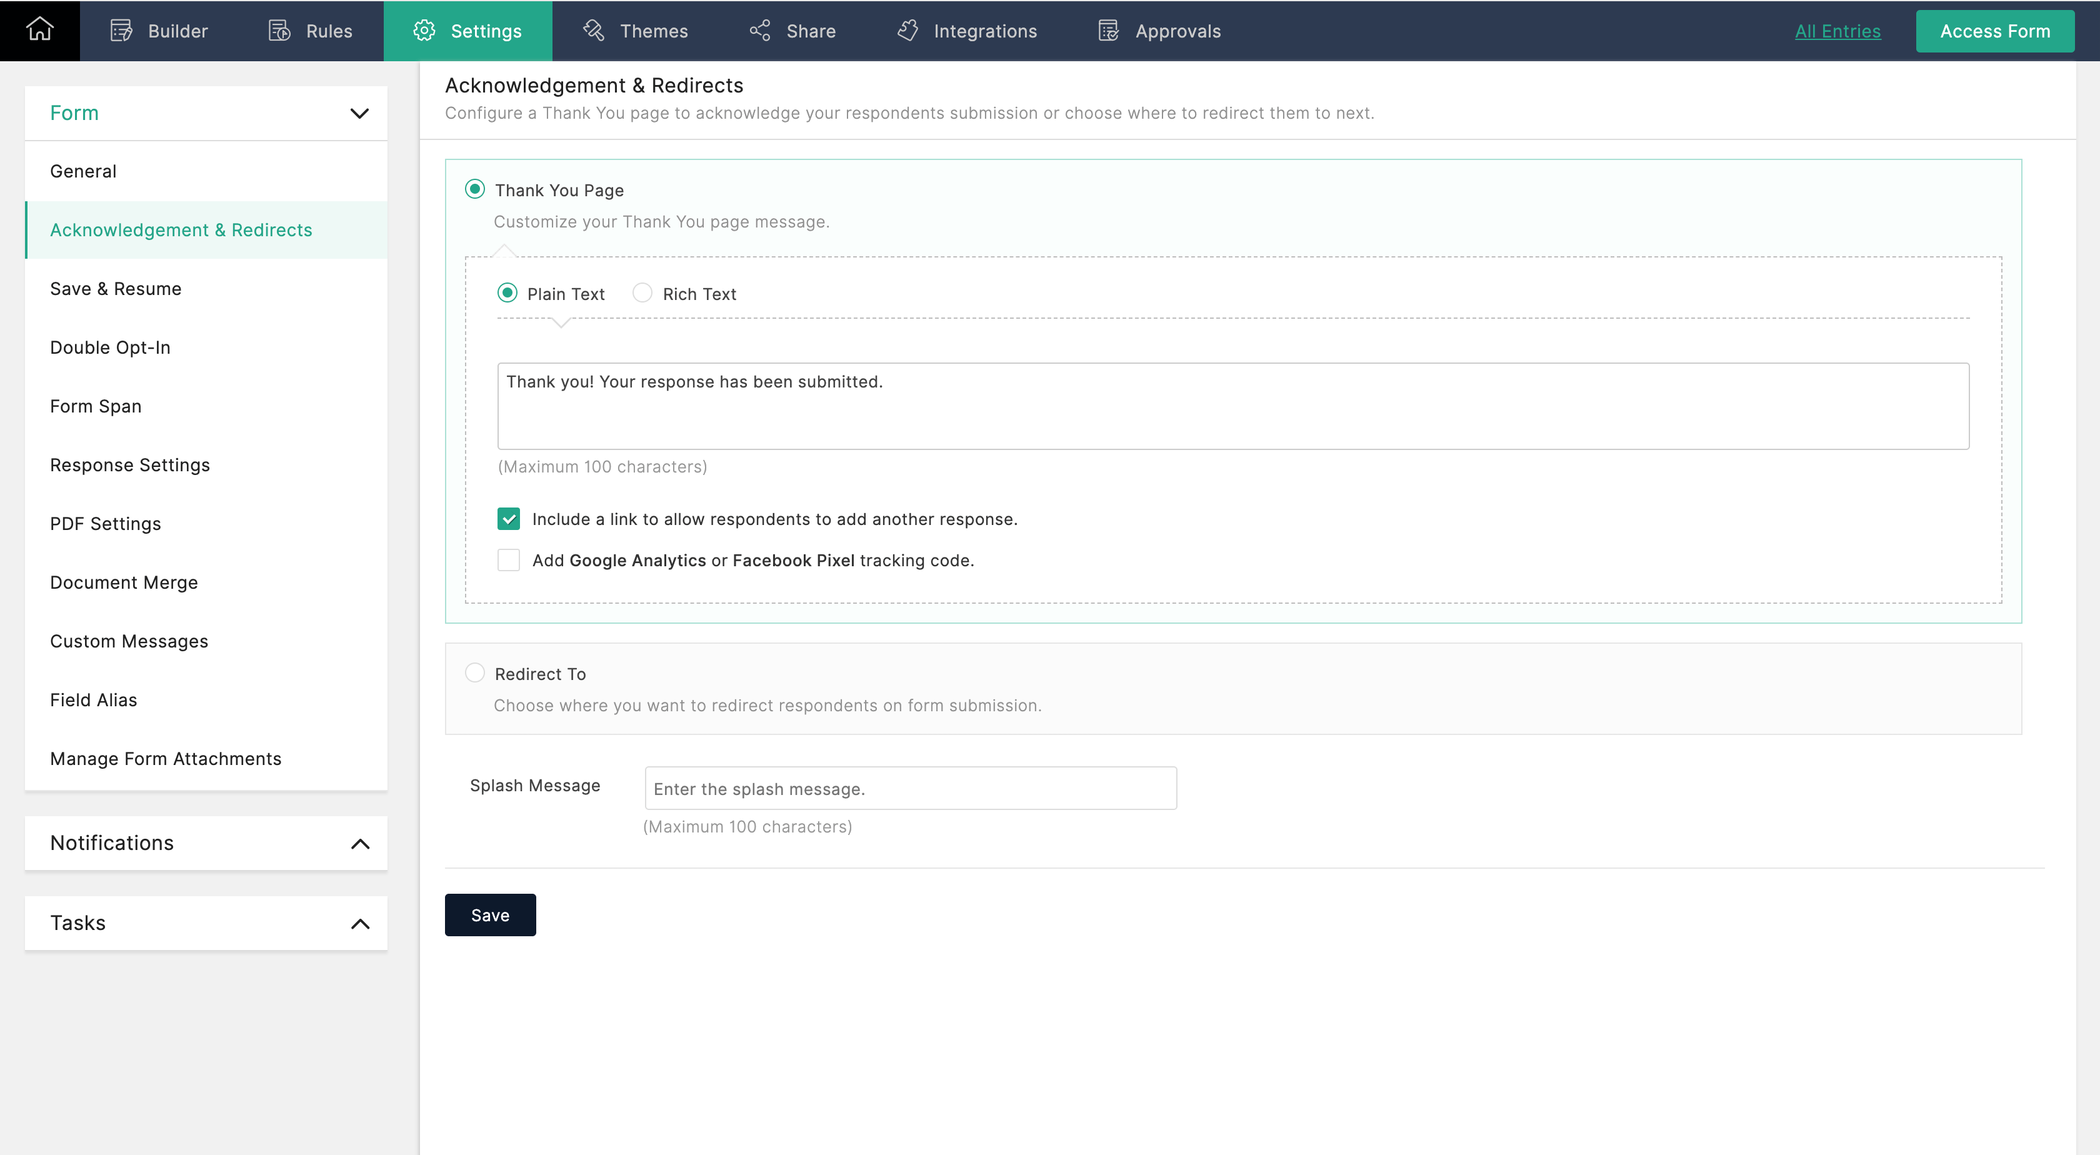Click the Tasks section header
Screen dimensions: 2100x1155
point(206,922)
